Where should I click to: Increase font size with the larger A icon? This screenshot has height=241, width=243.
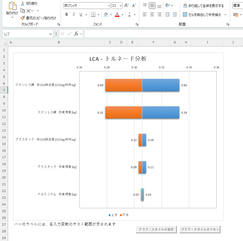pyautogui.click(x=126, y=5)
